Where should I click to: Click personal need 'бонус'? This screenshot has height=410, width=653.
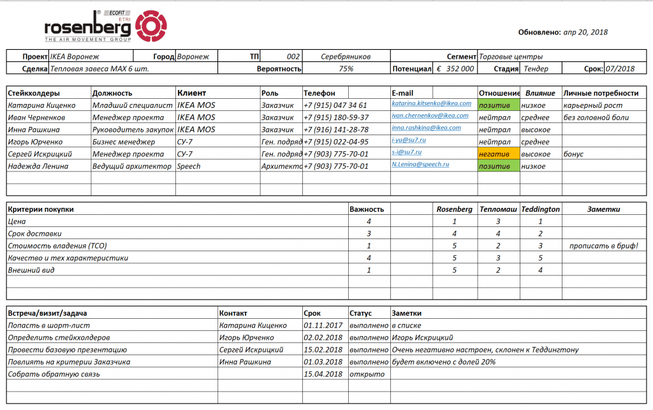(x=573, y=154)
